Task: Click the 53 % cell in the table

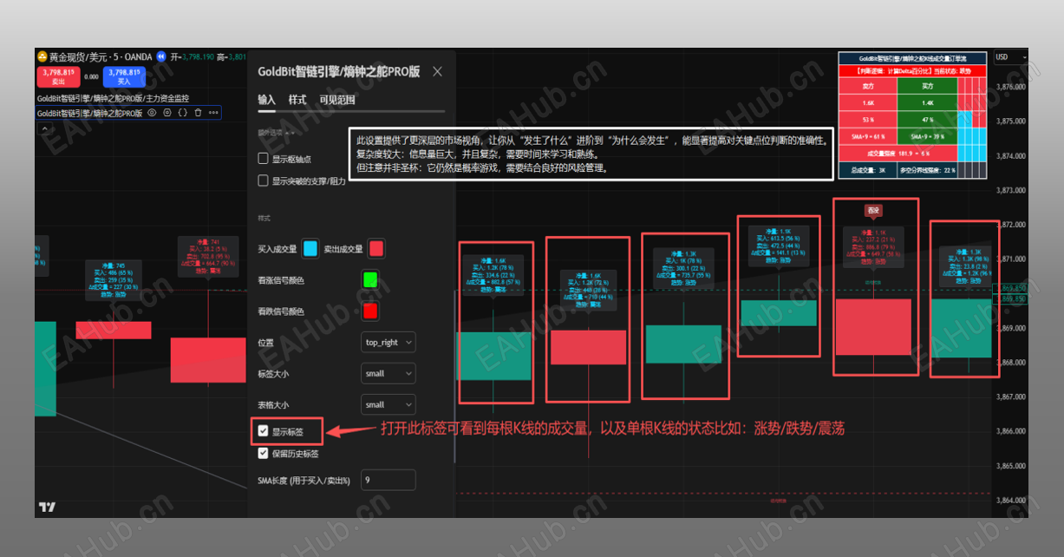Action: pyautogui.click(x=868, y=119)
